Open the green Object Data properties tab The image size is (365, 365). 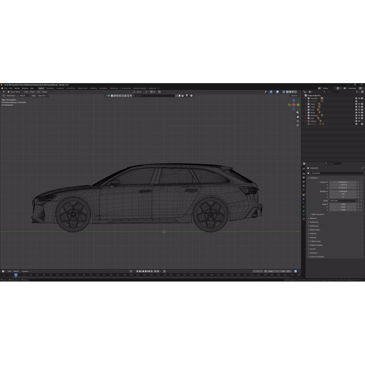[x=303, y=215]
